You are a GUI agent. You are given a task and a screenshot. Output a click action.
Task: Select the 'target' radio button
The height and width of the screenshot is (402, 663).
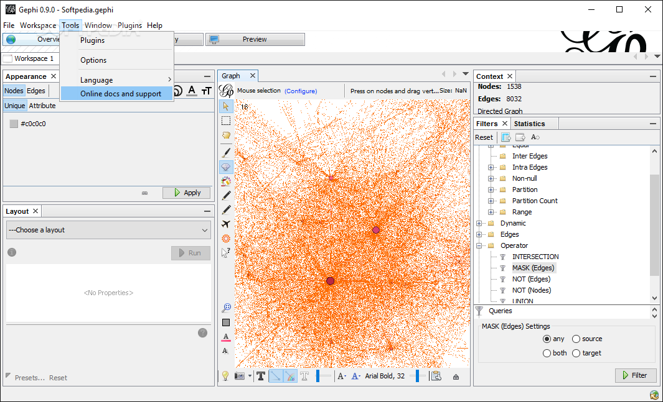click(576, 353)
